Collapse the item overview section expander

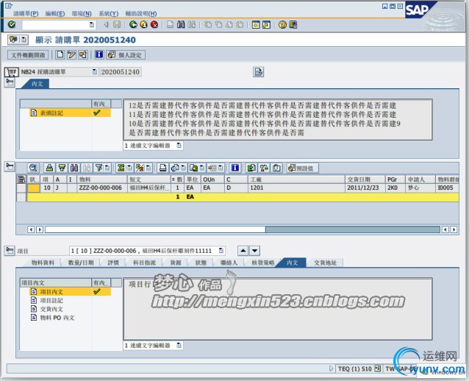click(x=10, y=167)
